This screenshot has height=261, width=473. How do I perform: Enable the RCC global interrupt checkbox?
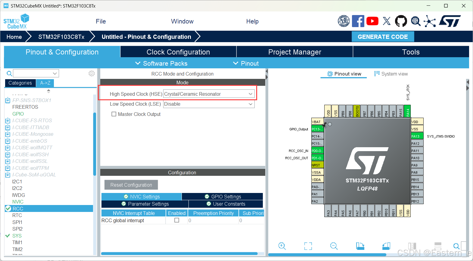click(177, 220)
